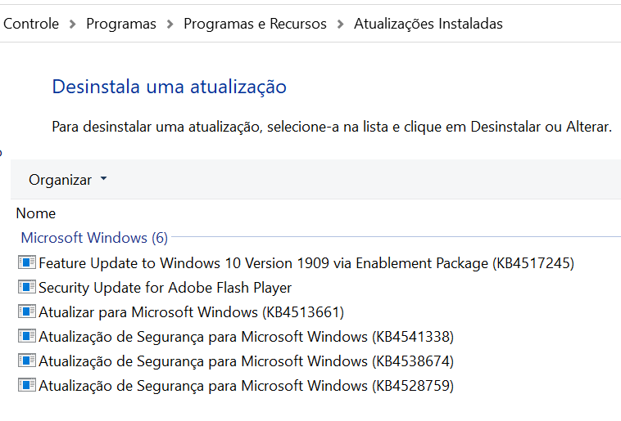Click the icon beside KB4517245 Feature Update
The width and height of the screenshot is (621, 421).
(27, 262)
